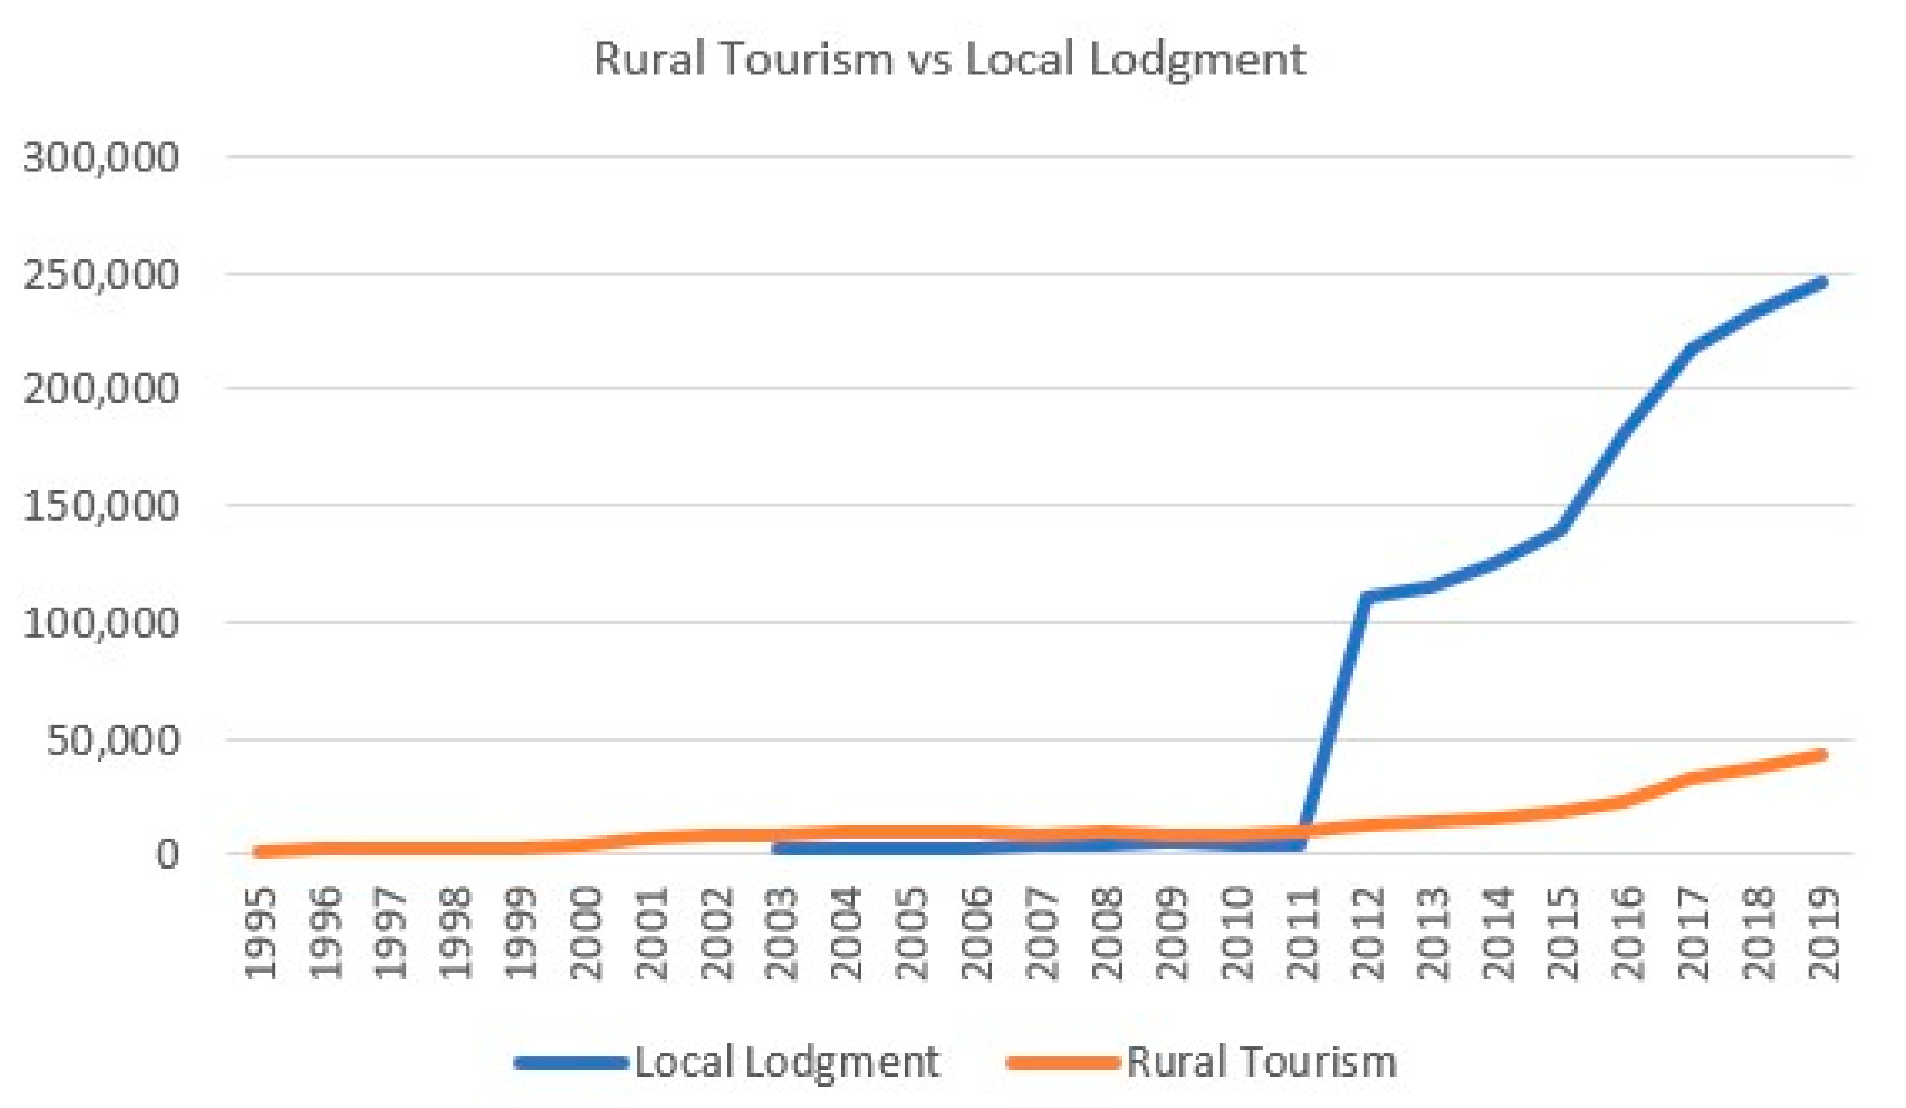Viewport: 1906px width, 1108px height.
Task: Click the 1995 x-axis year label
Action: point(262,933)
